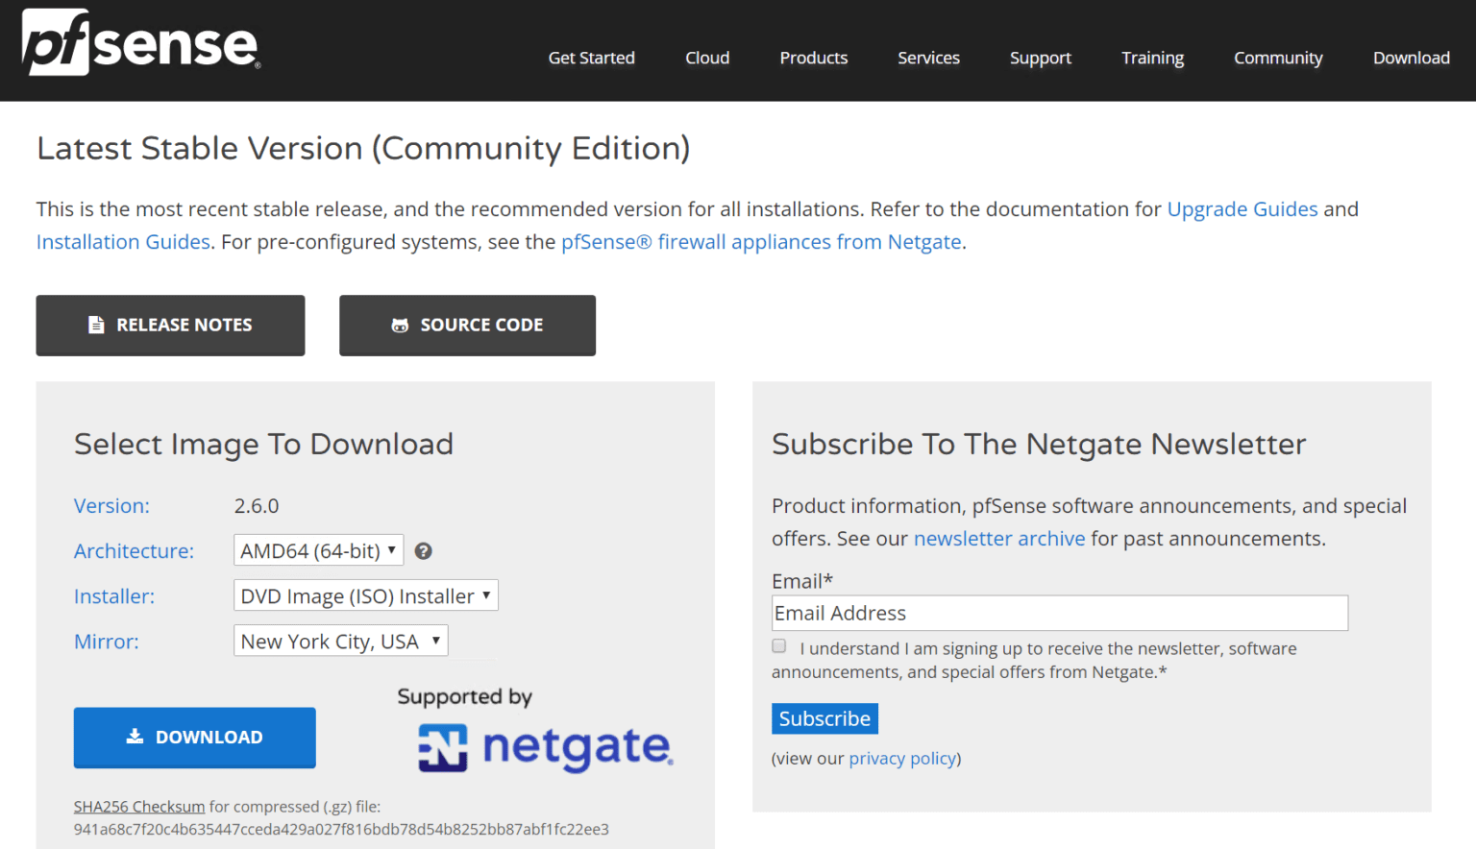Viewport: 1476px width, 849px height.
Task: Click the Netgate logo
Action: [543, 749]
